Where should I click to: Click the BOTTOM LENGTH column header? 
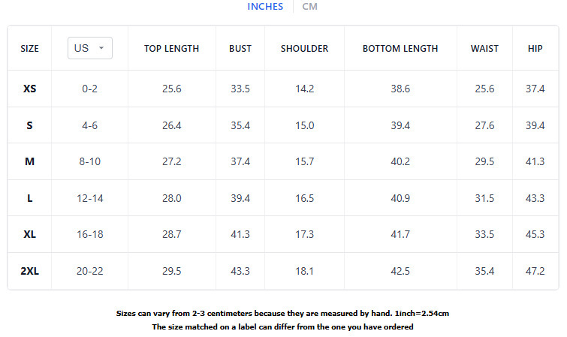pos(400,49)
